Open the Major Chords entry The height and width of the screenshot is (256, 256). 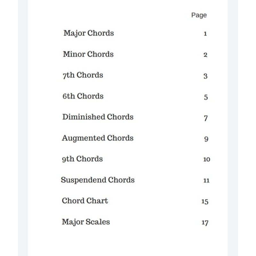coord(89,33)
